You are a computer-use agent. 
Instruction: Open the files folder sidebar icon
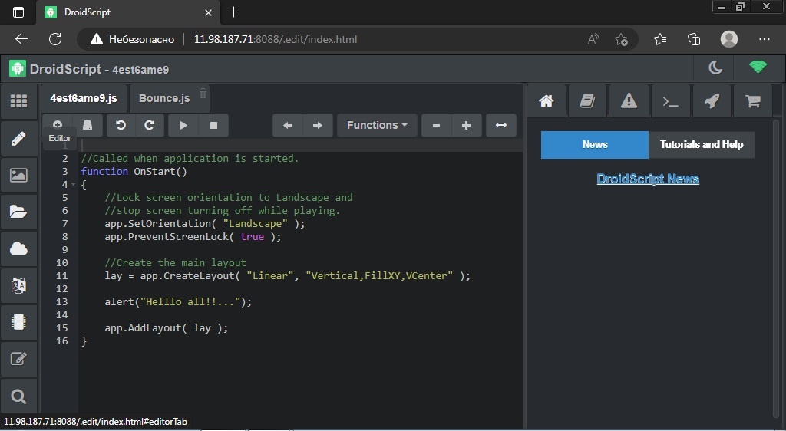coord(18,212)
